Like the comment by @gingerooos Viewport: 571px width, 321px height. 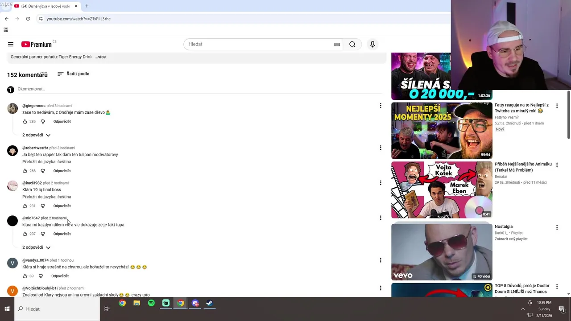[x=25, y=121]
